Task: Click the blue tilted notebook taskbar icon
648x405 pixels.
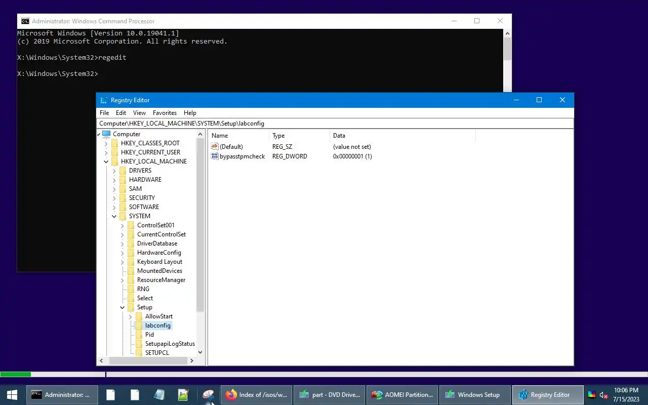Action: (x=159, y=395)
